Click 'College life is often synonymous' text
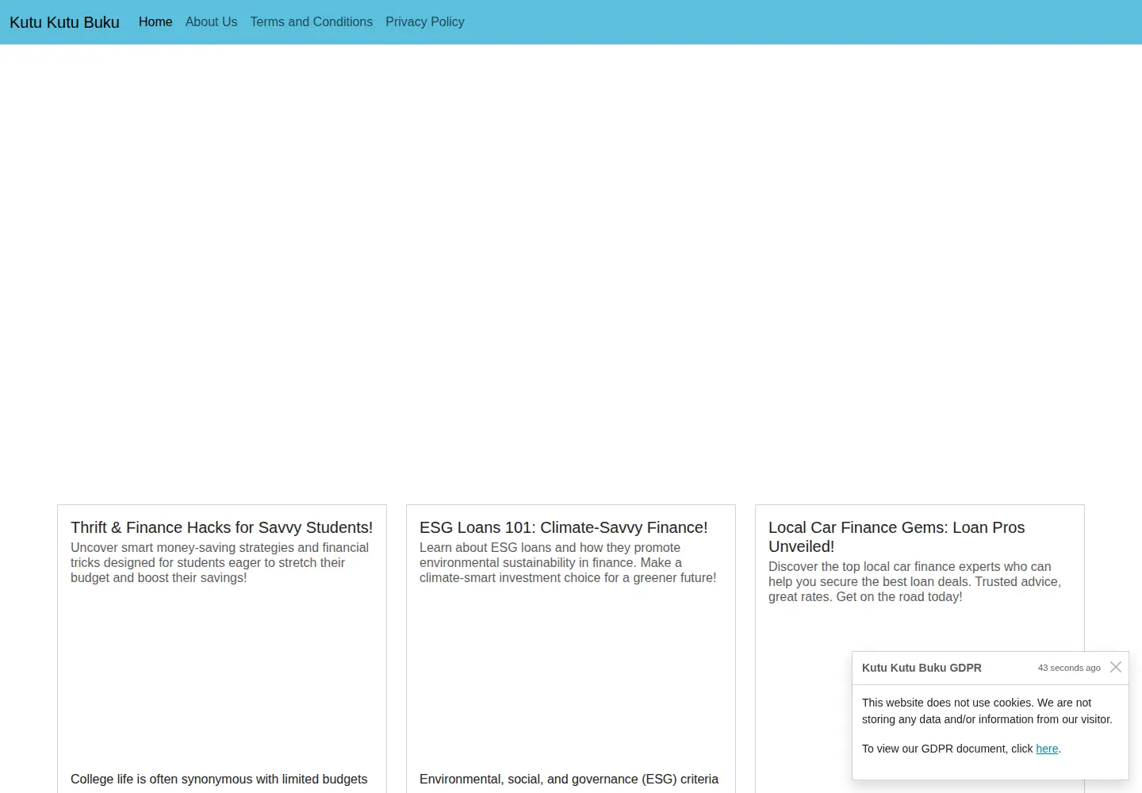The height and width of the screenshot is (793, 1142). 219,779
